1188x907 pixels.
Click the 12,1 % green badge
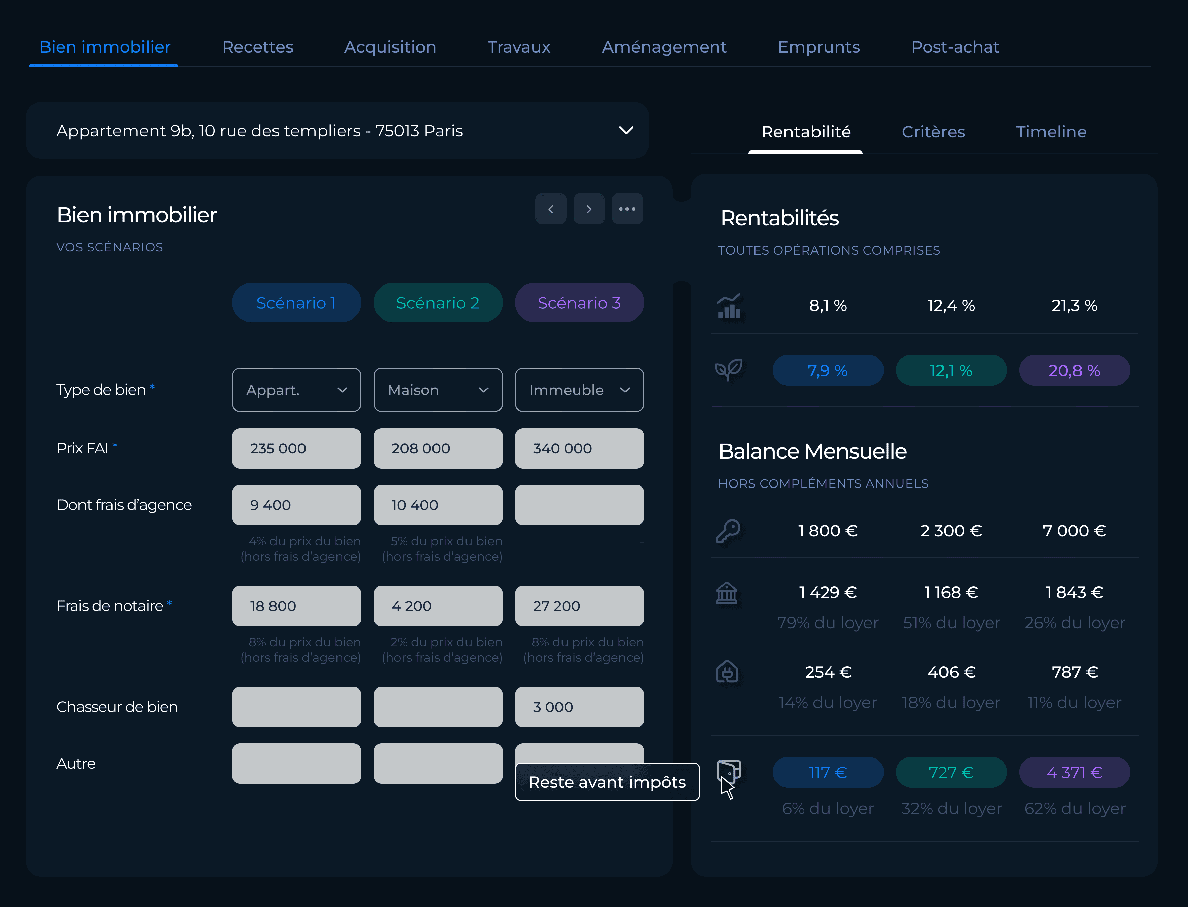tap(951, 370)
